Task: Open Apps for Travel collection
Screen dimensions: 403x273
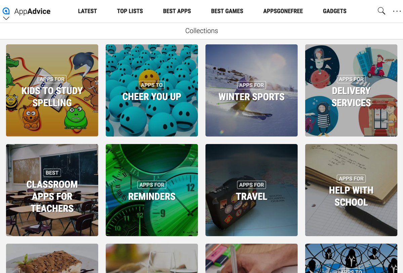Action: click(251, 190)
